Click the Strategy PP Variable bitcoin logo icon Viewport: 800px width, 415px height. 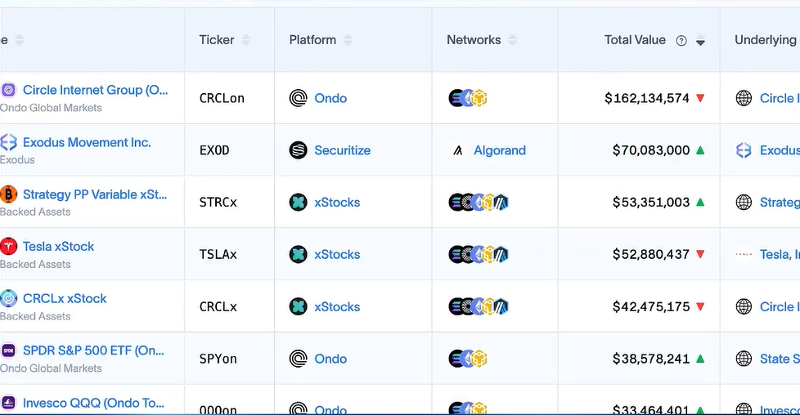point(7,194)
